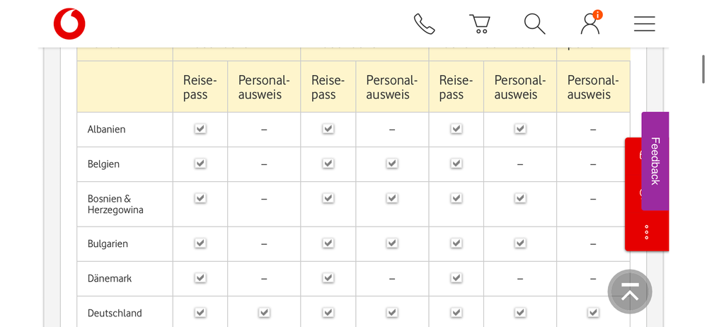This screenshot has height=327, width=707.
Task: Click the search magnifier icon
Action: [x=534, y=24]
